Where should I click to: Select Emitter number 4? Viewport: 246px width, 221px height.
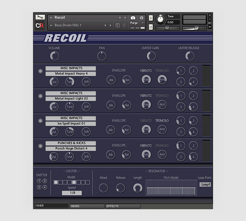coord(45,187)
